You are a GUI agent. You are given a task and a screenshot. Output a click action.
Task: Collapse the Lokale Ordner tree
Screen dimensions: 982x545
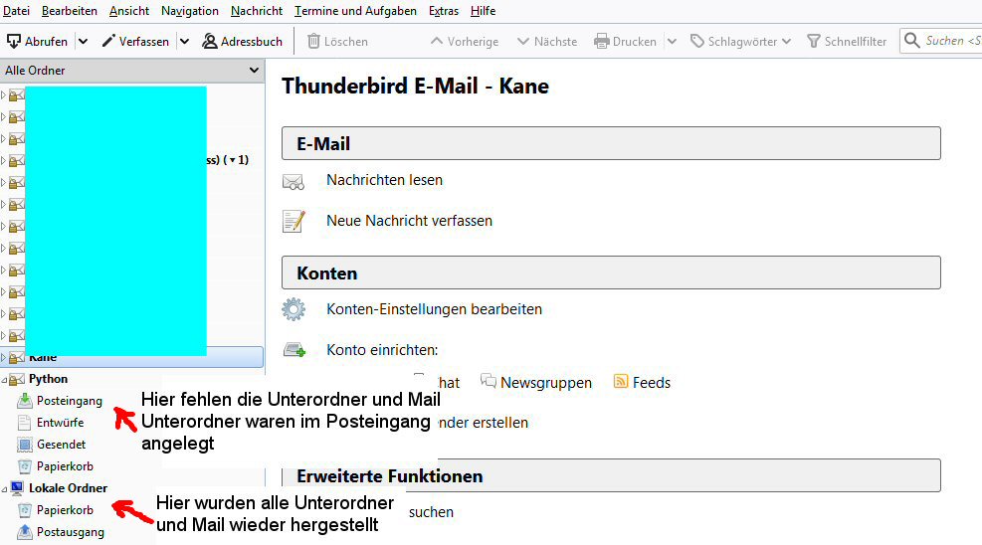click(4, 489)
